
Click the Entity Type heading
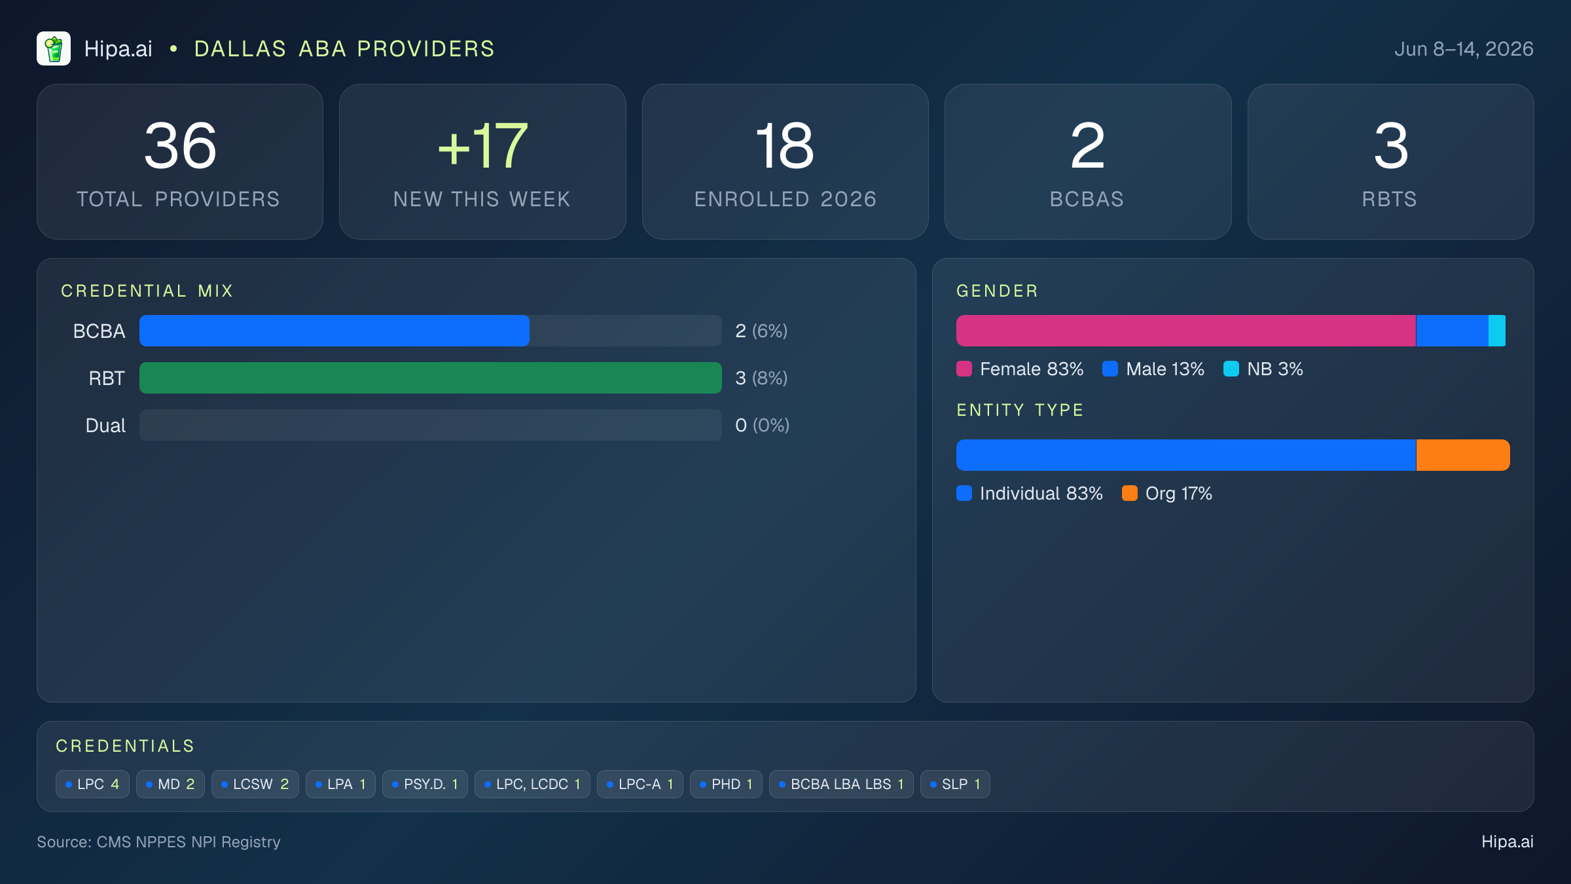click(x=1020, y=410)
